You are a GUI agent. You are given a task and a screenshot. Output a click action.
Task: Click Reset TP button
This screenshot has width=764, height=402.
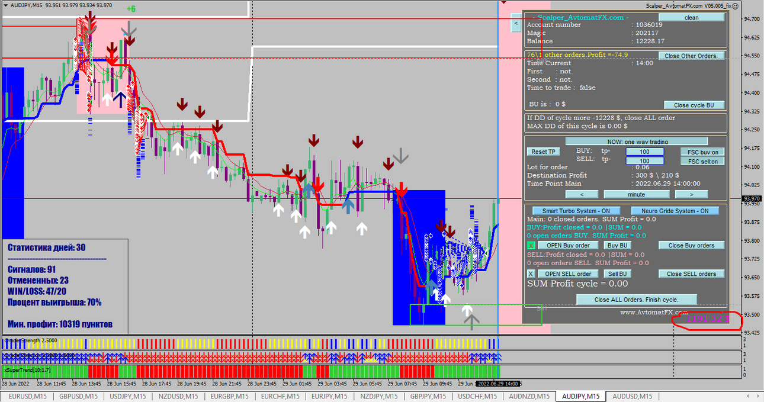[x=543, y=152]
